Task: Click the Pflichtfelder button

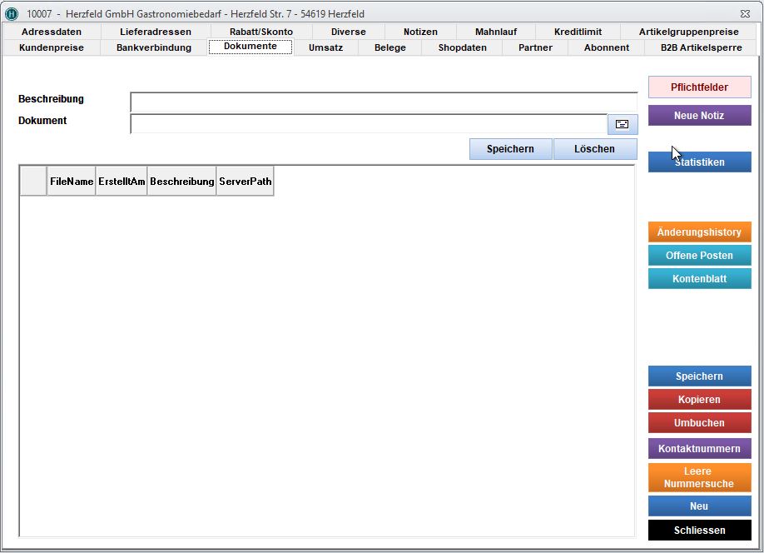Action: click(x=699, y=87)
